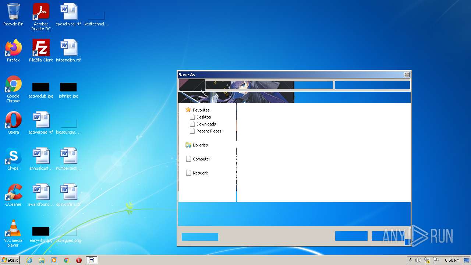This screenshot has width=471, height=265.
Task: Select the awardfound... rtf desktop file
Action: (x=41, y=195)
